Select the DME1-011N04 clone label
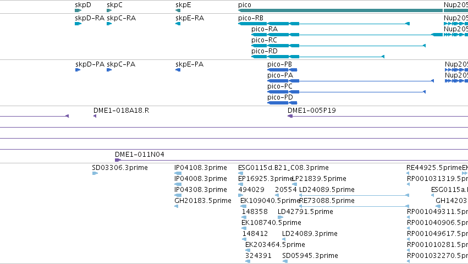This screenshot has height=264, width=468. pos(139,155)
